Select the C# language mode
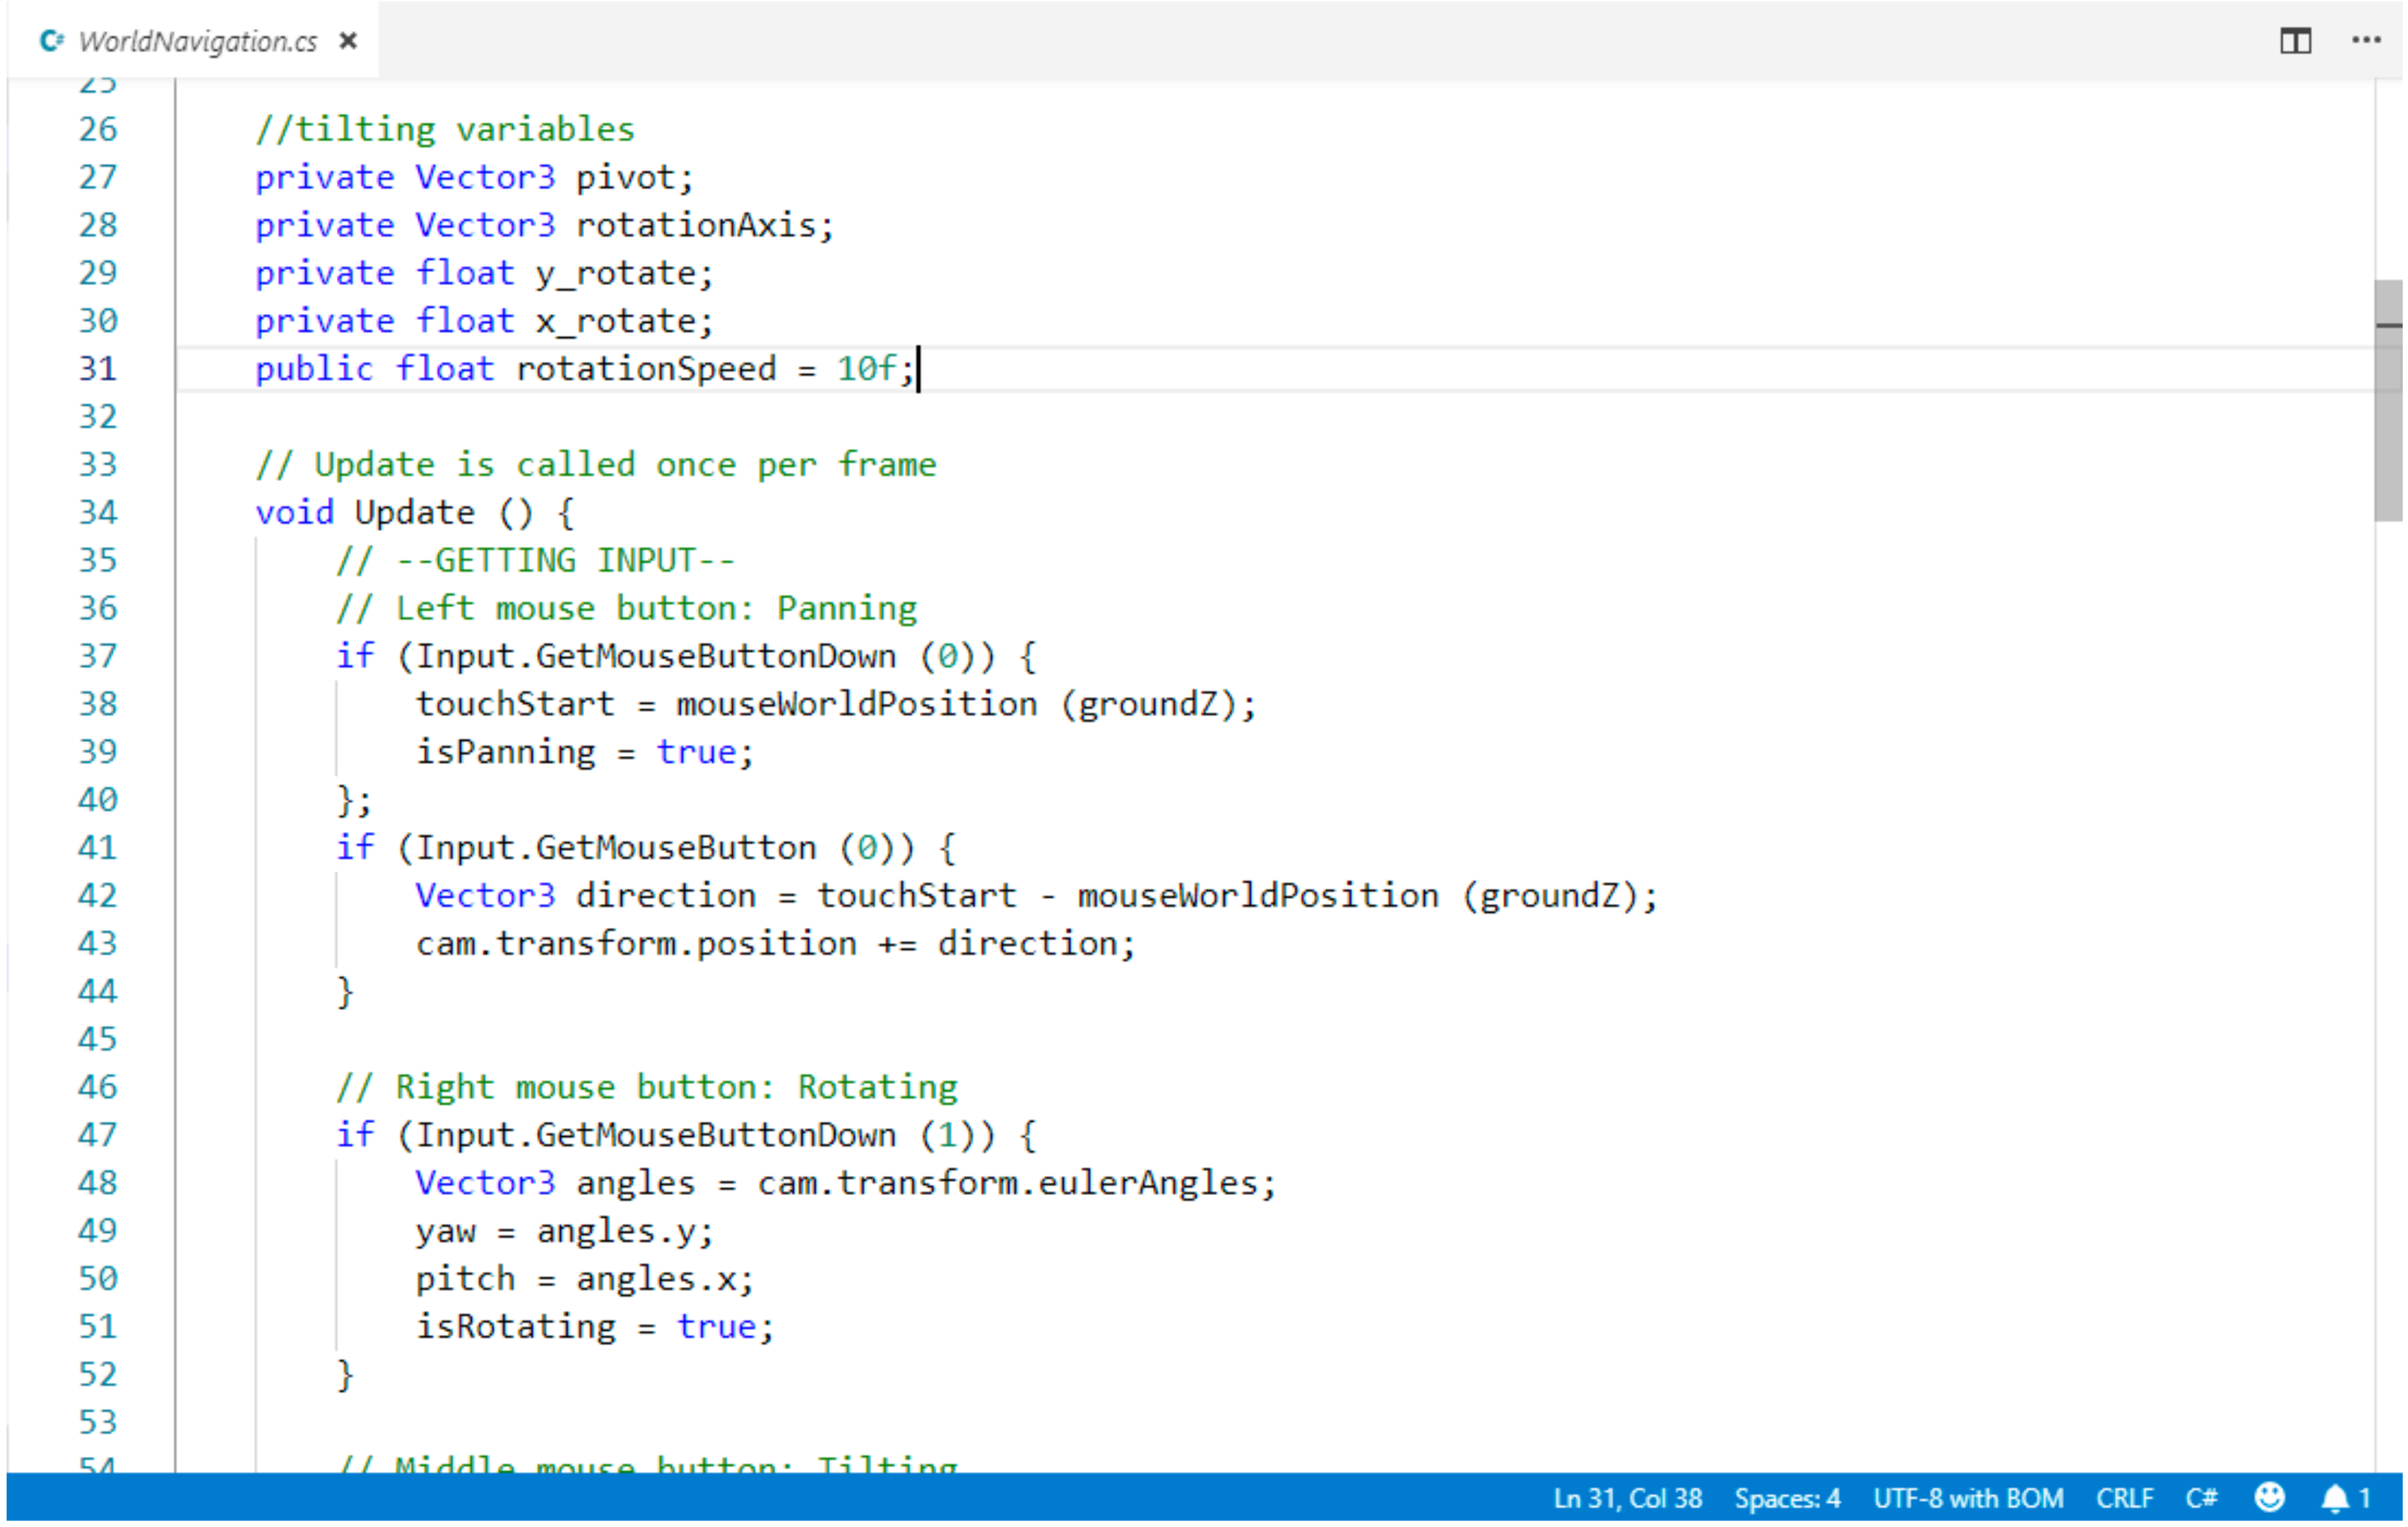 [x=2201, y=1498]
